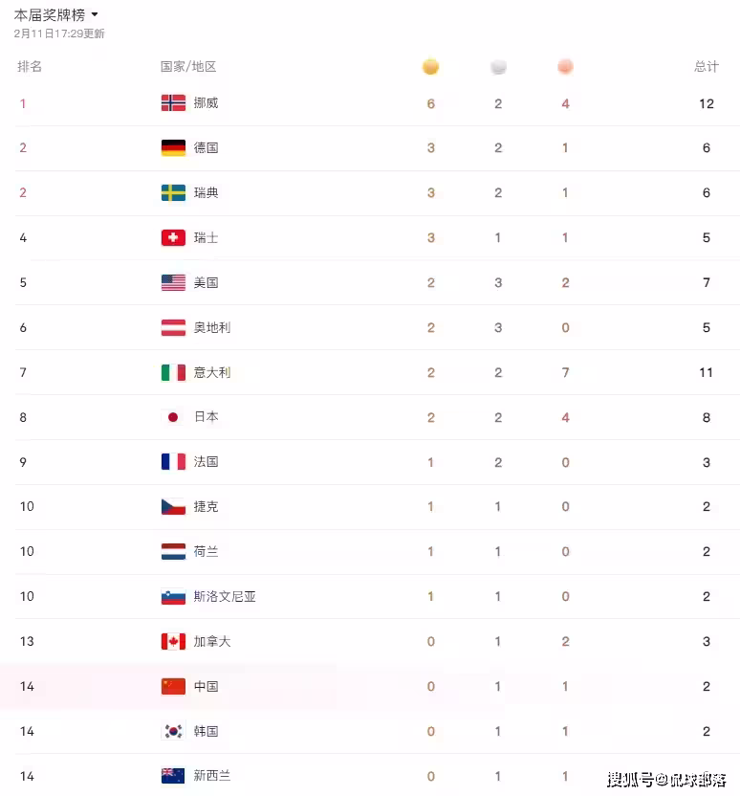Screen dimensions: 740x796
Task: Click the Switzerland flag icon
Action: point(173,238)
